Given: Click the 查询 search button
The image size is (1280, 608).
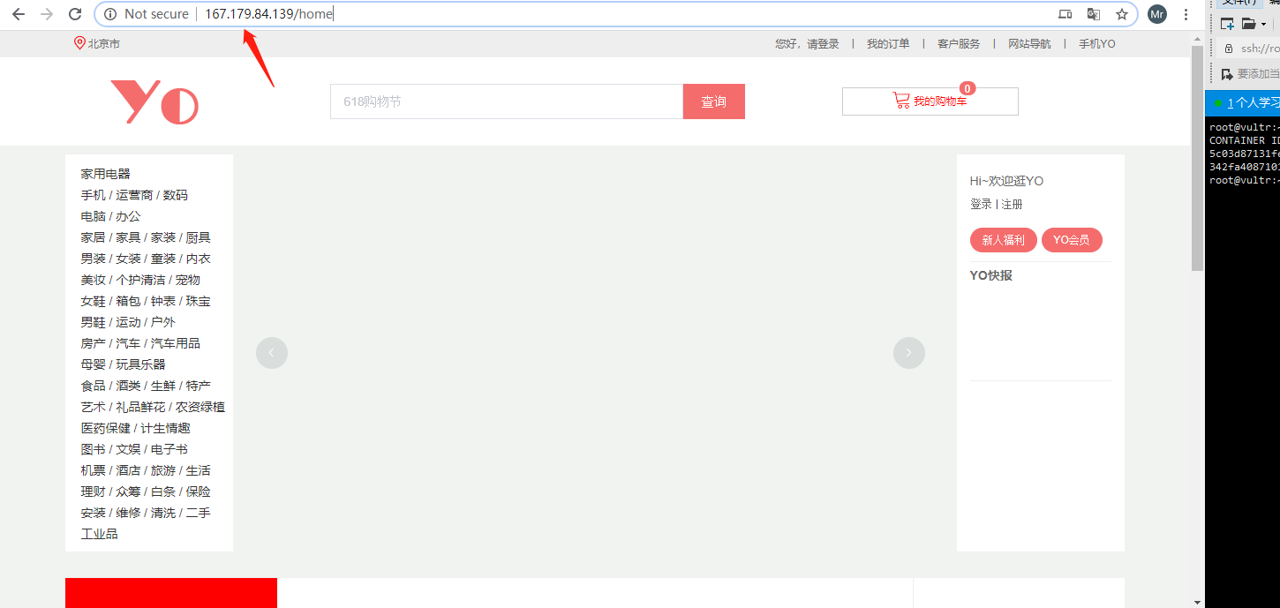Looking at the screenshot, I should tap(714, 101).
